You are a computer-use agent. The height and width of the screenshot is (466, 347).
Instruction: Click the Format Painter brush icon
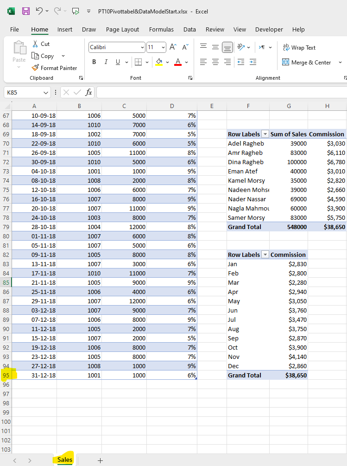pyautogui.click(x=35, y=68)
